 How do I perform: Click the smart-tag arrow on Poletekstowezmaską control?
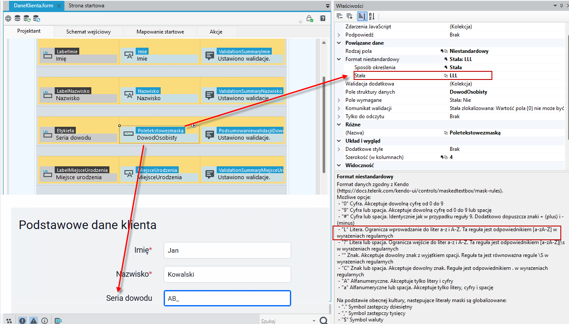tap(194, 126)
